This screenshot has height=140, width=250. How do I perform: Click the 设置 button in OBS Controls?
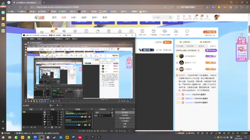coord(125,124)
